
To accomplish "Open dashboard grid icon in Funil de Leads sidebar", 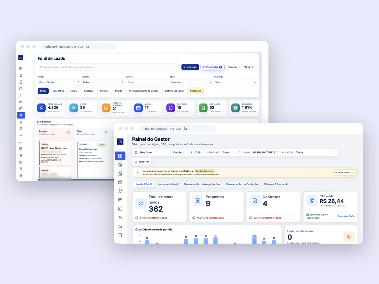I will 21,68.
